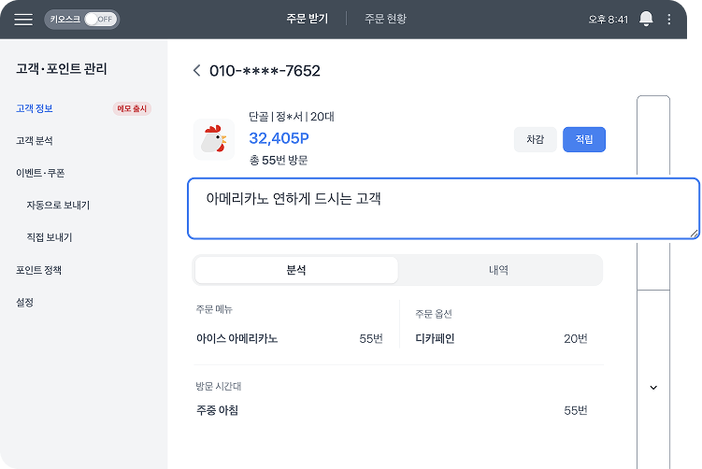
Task: Toggle the 키오스크 OFF switch
Action: point(99,19)
